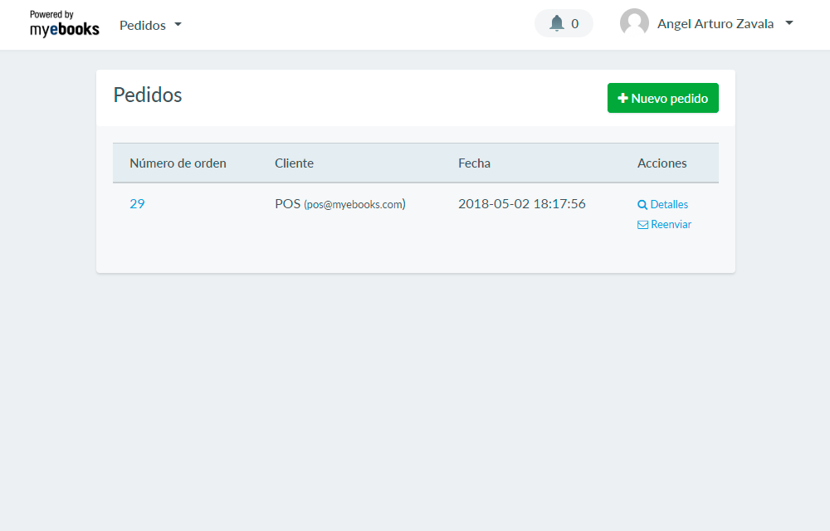
Task: Open the Pedidos navigation menu
Action: coord(143,25)
